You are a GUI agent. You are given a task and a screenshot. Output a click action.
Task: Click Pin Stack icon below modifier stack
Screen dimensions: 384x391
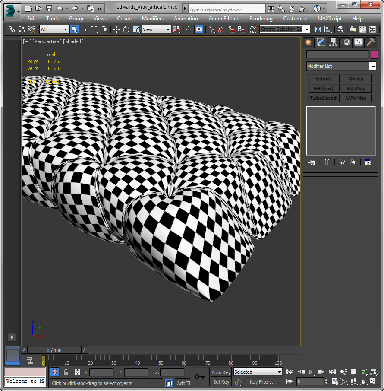(x=311, y=162)
